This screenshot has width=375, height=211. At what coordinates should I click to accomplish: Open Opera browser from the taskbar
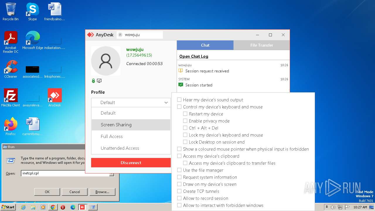[63, 207]
